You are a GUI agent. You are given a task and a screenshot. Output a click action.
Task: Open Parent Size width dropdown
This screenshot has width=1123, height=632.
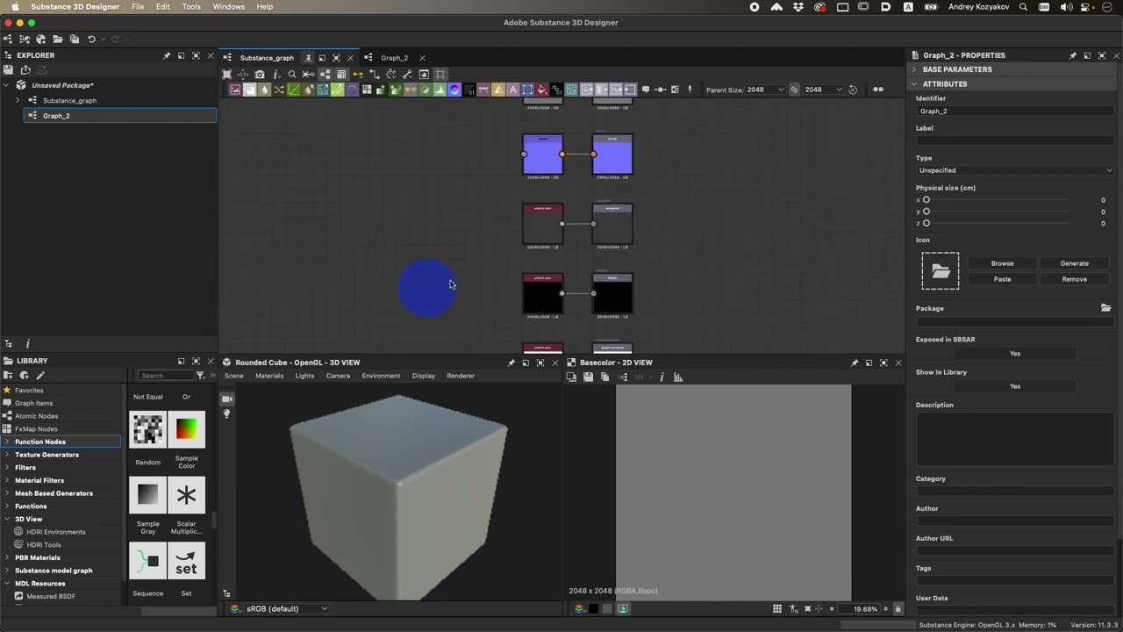(765, 90)
